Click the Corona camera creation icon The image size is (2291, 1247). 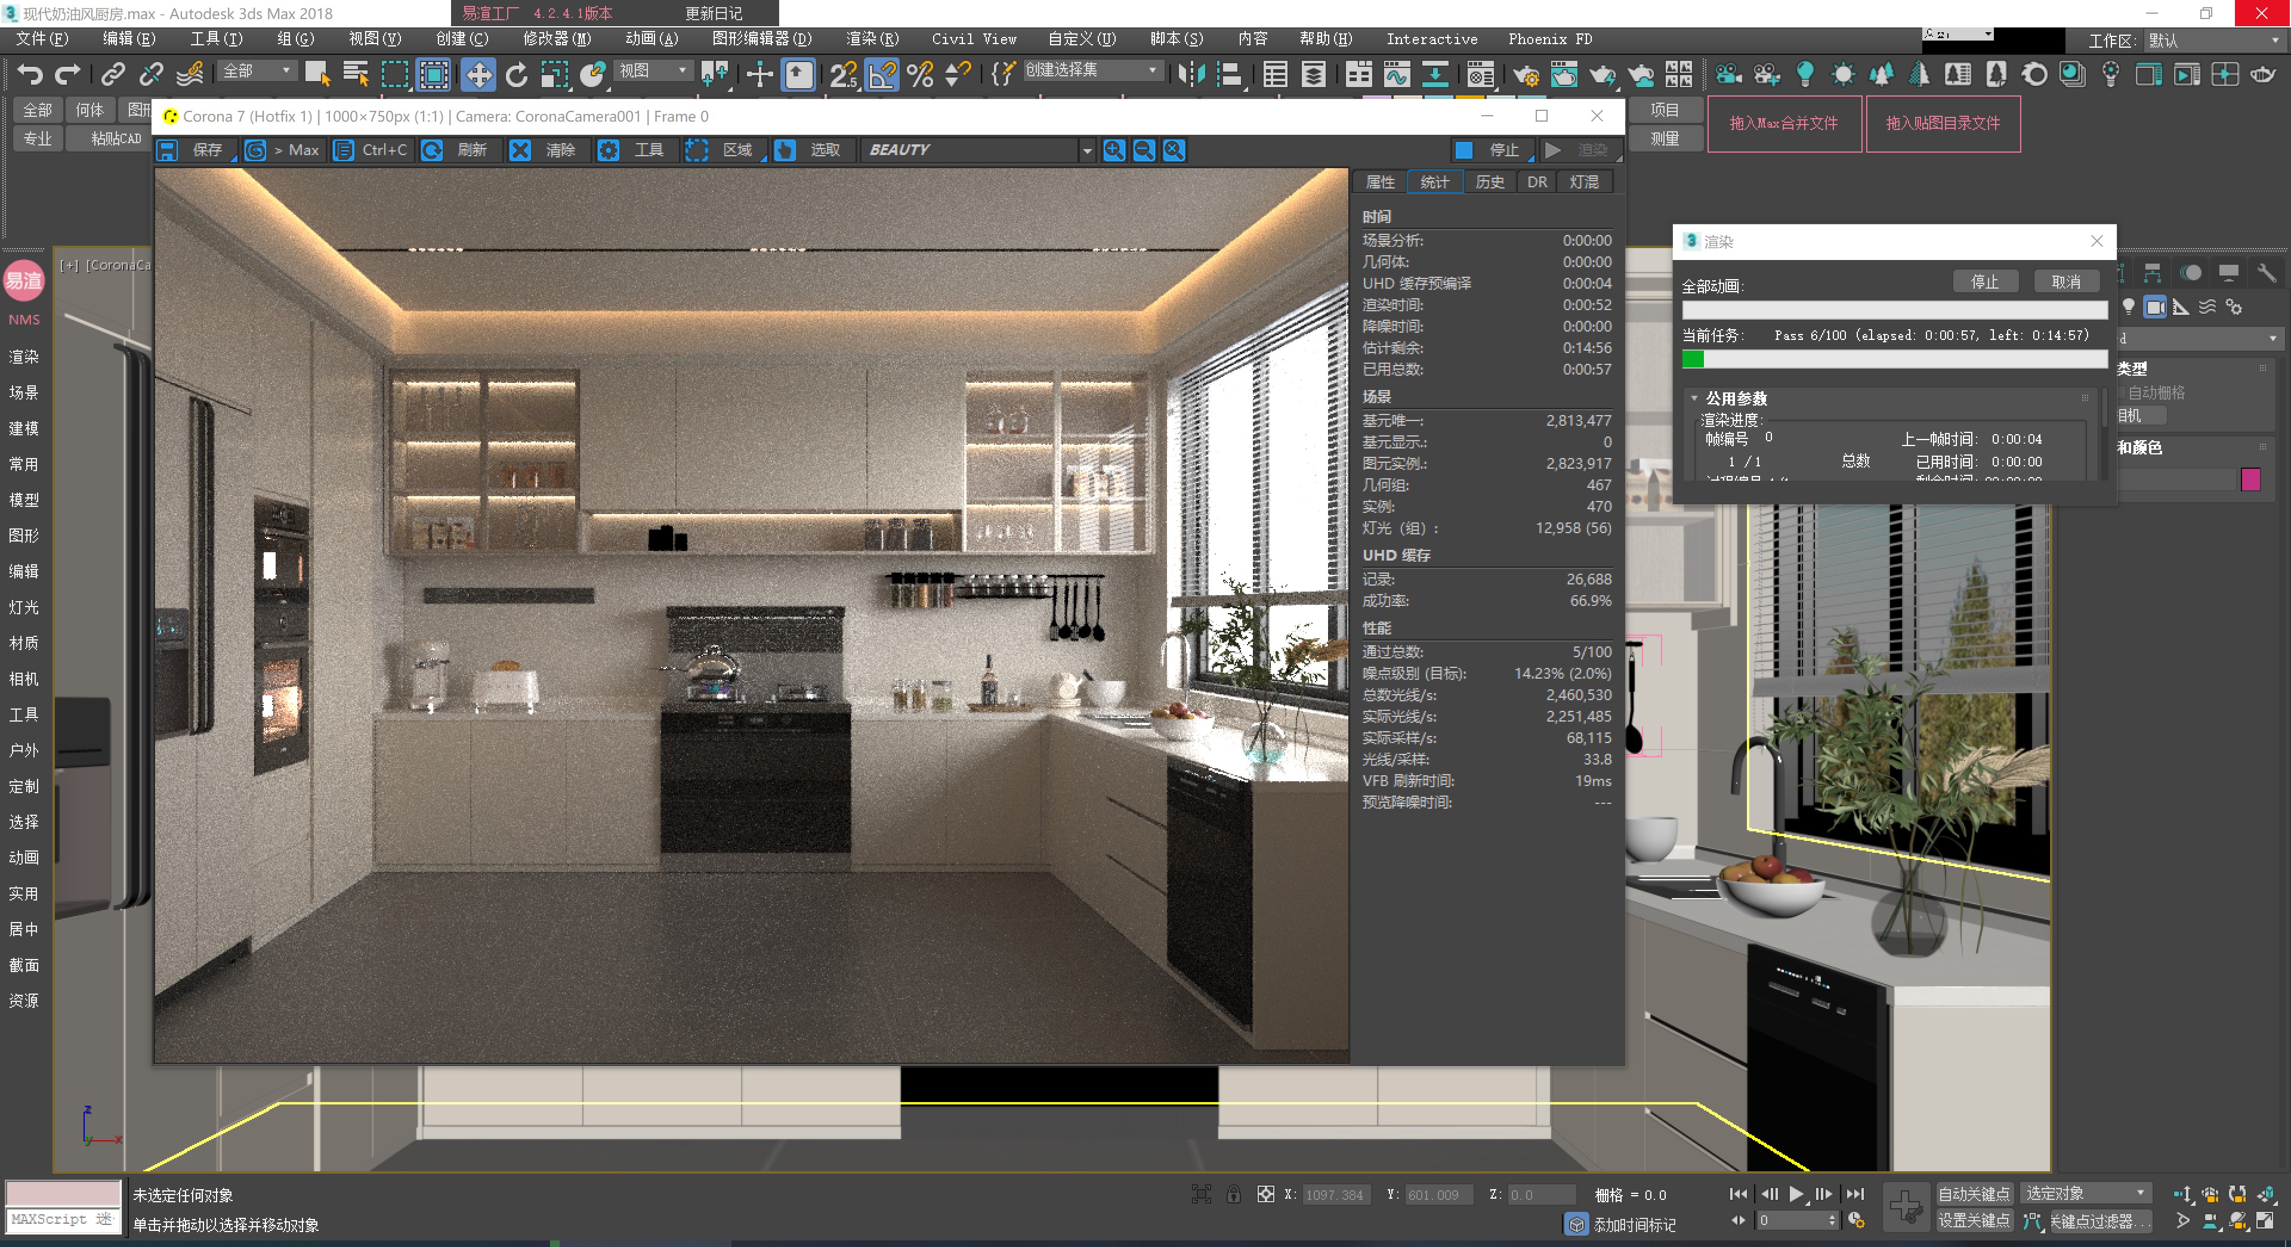[1729, 74]
